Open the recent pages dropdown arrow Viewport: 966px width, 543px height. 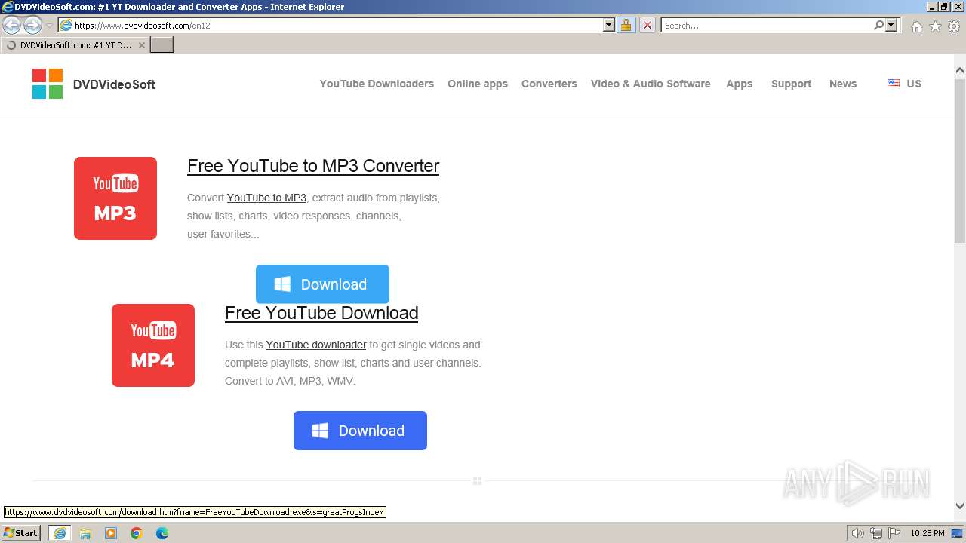(49, 26)
